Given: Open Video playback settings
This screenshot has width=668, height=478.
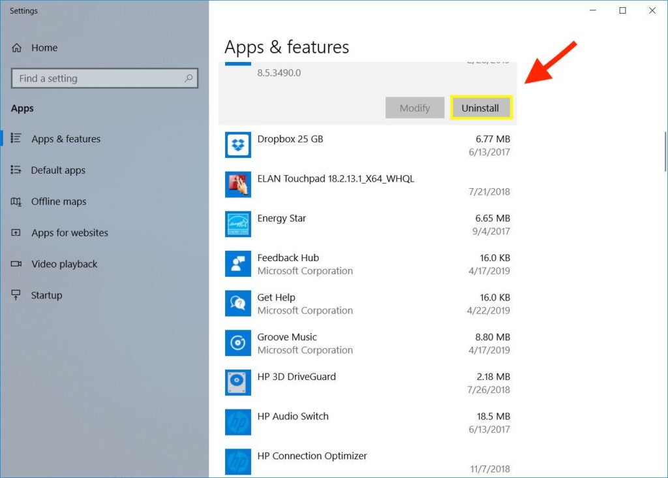Looking at the screenshot, I should coord(64,264).
